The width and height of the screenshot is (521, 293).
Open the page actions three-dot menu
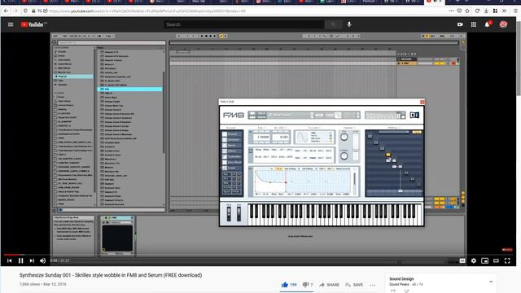(x=451, y=11)
